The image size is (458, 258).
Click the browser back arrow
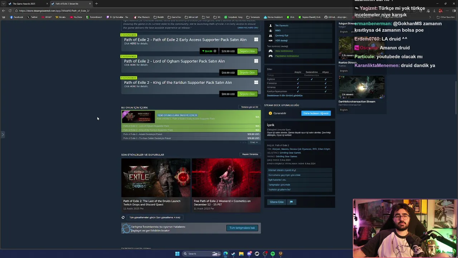coord(4,11)
